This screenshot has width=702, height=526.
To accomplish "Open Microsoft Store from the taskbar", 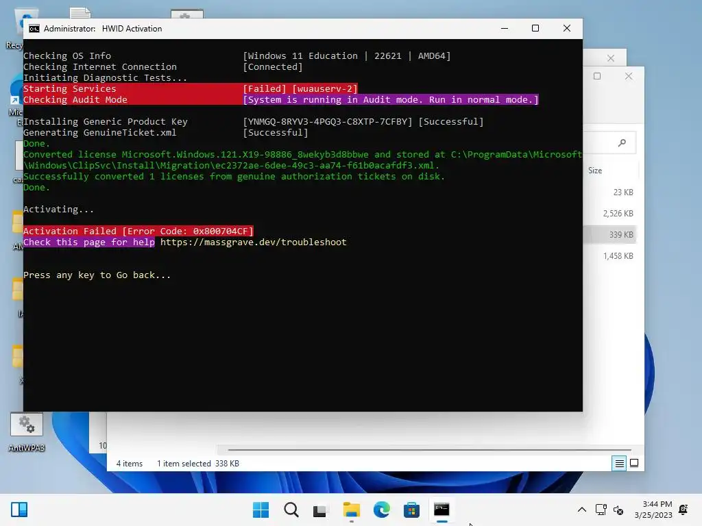I will (x=411, y=510).
